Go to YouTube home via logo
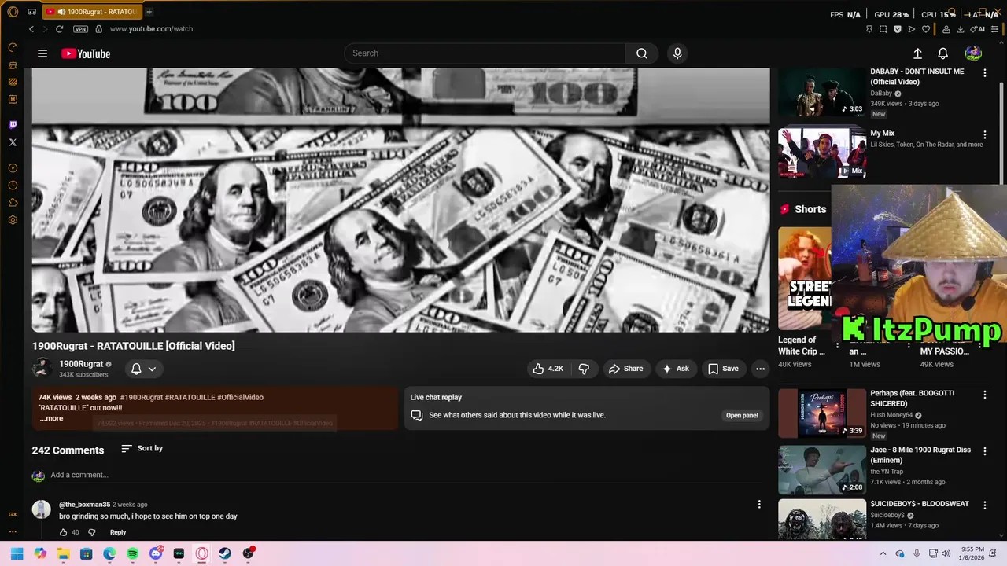 (86, 53)
